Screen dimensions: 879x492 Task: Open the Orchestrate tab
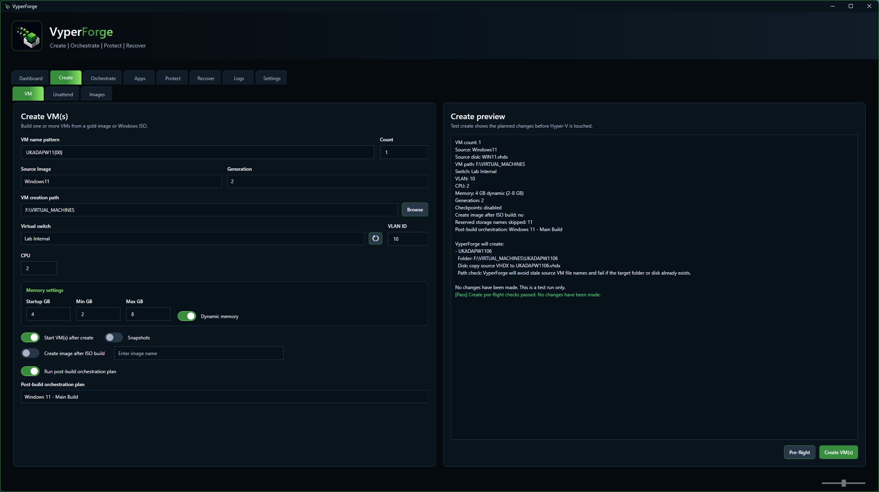pos(103,78)
